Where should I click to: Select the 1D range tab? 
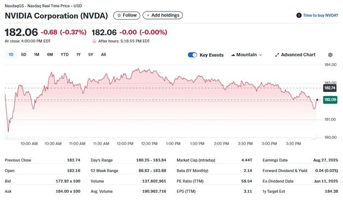tap(11, 54)
